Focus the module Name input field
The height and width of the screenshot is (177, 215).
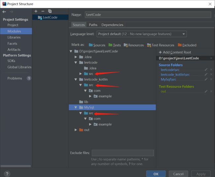point(148,15)
